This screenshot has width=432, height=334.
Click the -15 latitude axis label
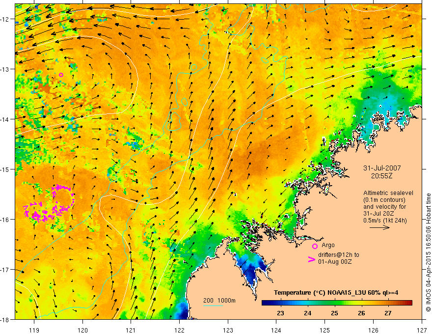coord(5,169)
